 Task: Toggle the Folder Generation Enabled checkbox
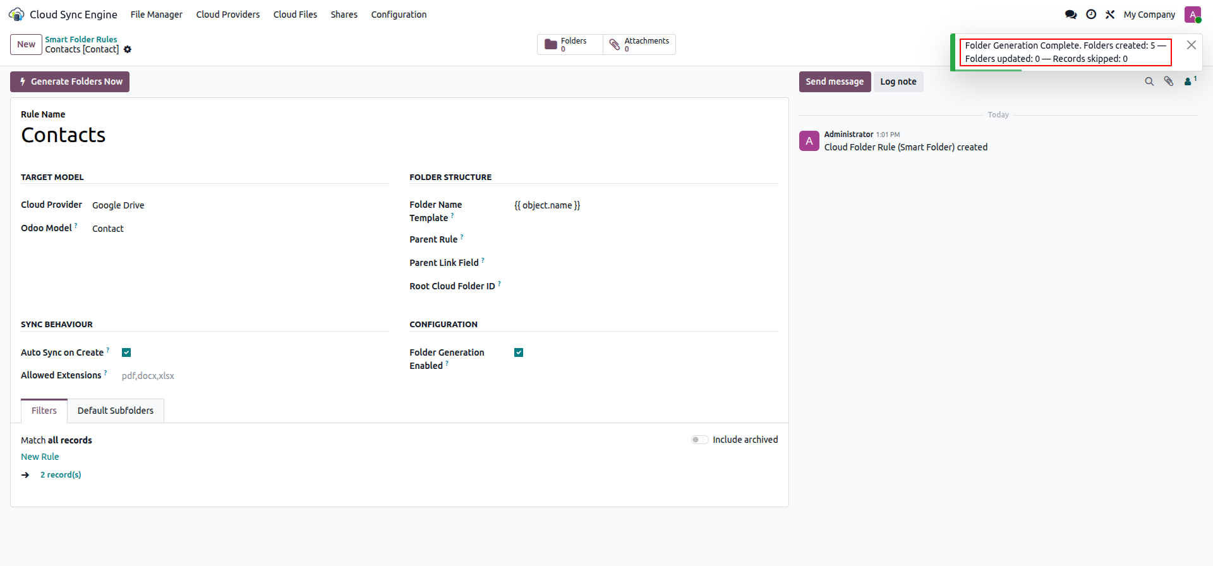519,352
